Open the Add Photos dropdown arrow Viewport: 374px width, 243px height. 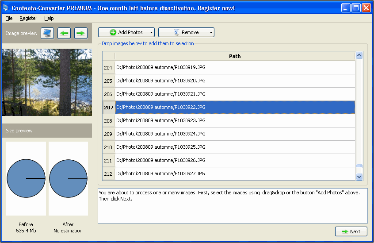[x=152, y=32]
